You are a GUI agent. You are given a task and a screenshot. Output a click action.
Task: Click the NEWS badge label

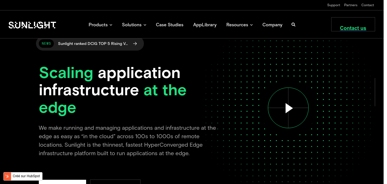(x=46, y=44)
